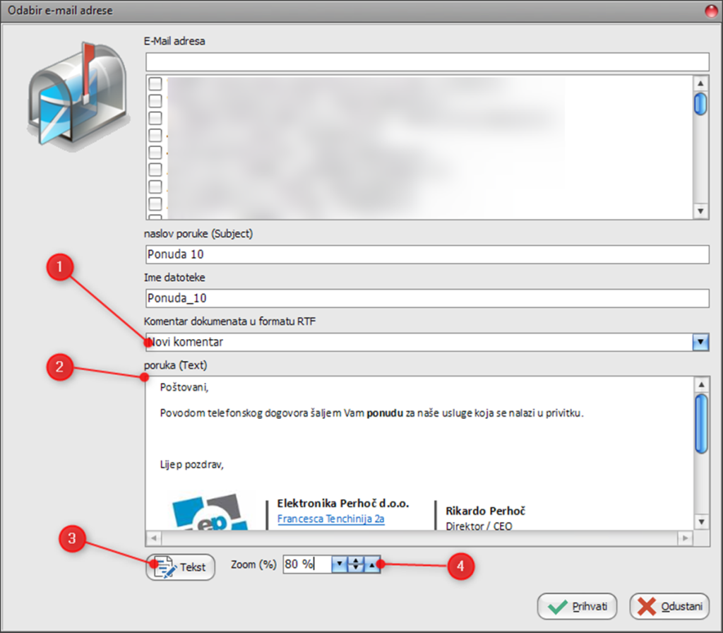Cancel using the Odustani button
Image resolution: width=723 pixels, height=633 pixels.
(x=669, y=606)
